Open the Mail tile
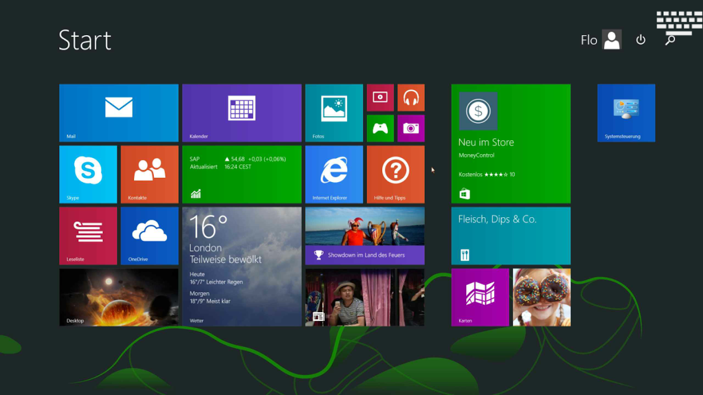 pyautogui.click(x=119, y=113)
